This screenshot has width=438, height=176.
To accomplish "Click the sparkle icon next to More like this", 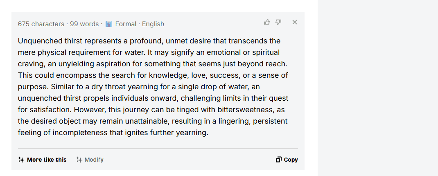I will pyautogui.click(x=21, y=160).
